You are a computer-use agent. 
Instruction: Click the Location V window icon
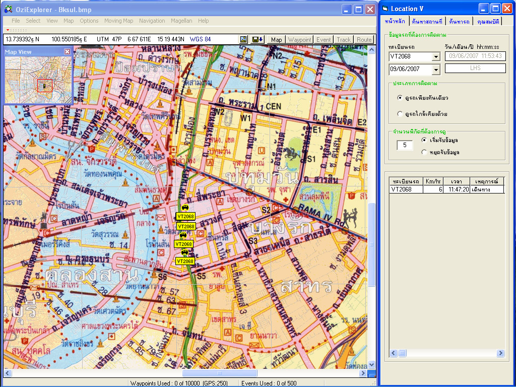[385, 9]
